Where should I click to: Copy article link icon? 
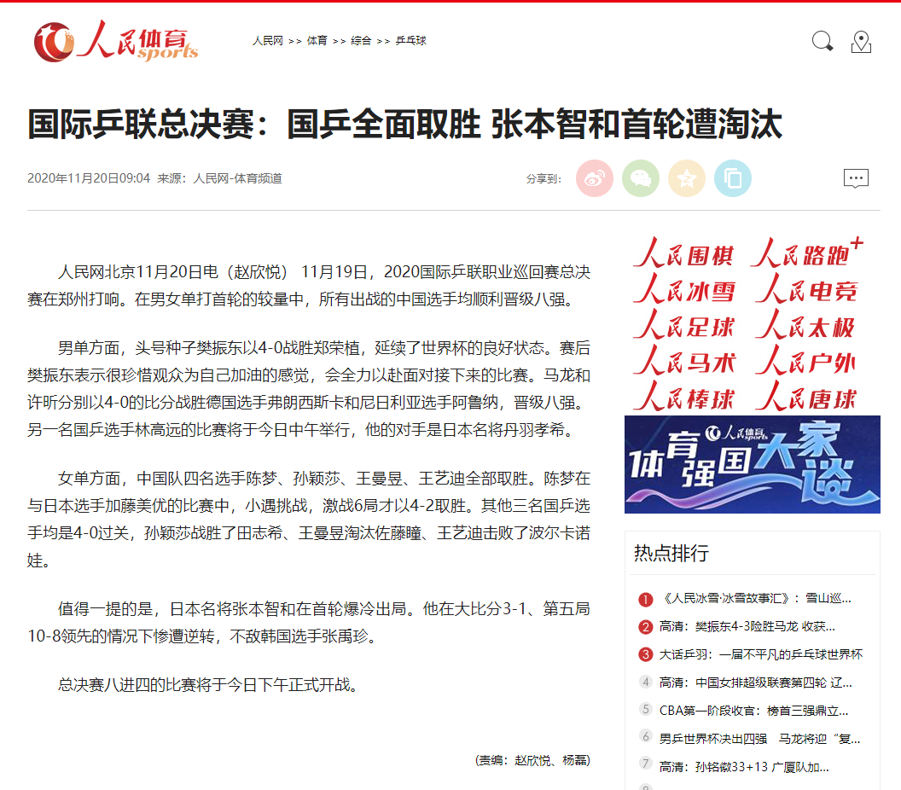coord(733,178)
